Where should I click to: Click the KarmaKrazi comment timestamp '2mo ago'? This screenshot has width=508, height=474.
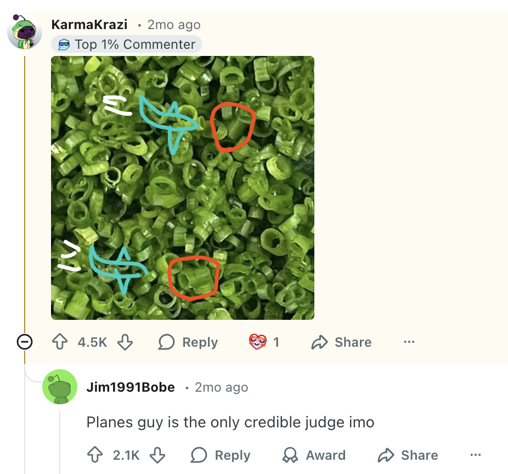pos(174,25)
